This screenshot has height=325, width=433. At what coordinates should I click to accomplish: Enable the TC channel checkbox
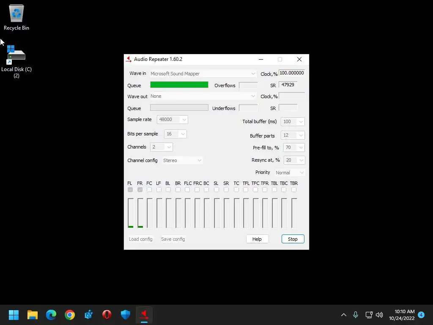[236, 190]
